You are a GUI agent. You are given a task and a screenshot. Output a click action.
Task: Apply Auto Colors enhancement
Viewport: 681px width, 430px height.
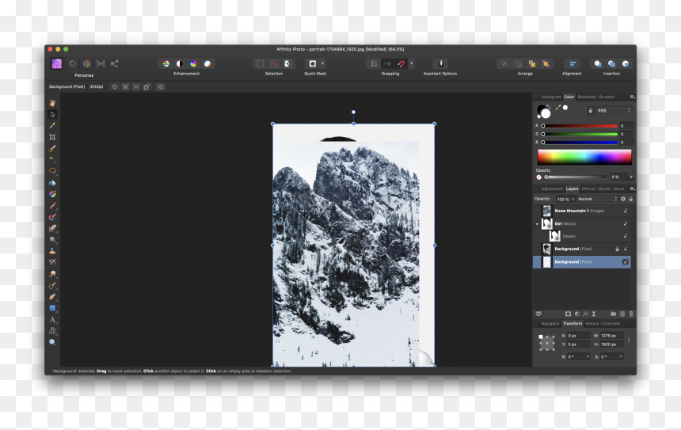click(193, 64)
